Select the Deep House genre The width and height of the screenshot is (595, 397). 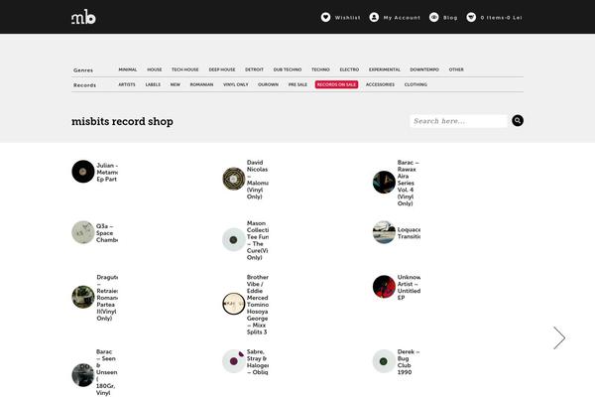[222, 69]
